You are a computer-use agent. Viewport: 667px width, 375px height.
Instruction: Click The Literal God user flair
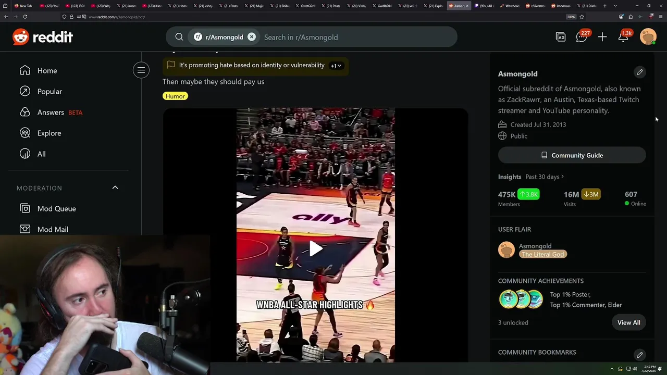coord(543,255)
